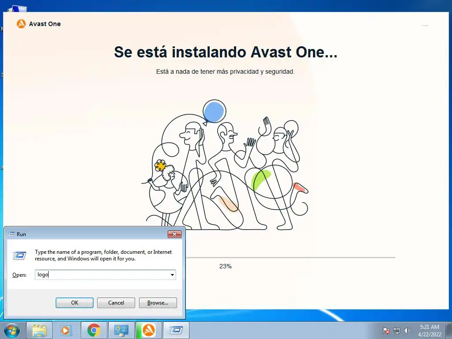The image size is (452, 339).
Task: Open the volume speaker tray icon
Action: coord(407,331)
